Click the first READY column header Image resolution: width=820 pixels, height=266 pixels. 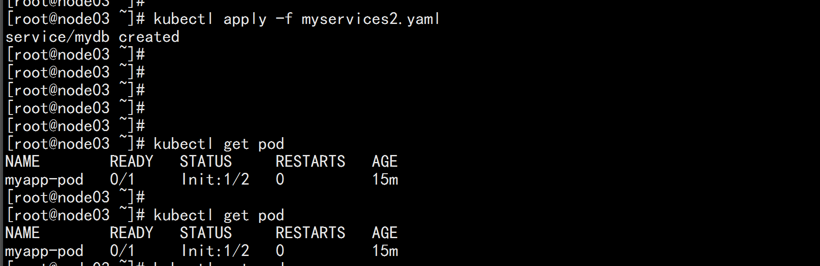(x=131, y=162)
